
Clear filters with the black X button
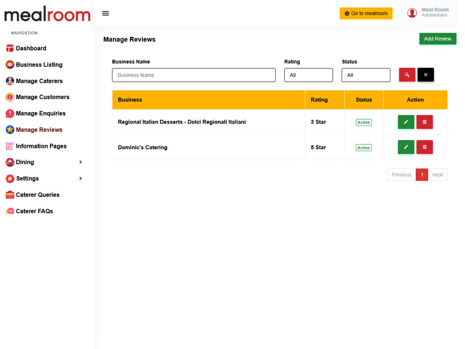point(426,75)
